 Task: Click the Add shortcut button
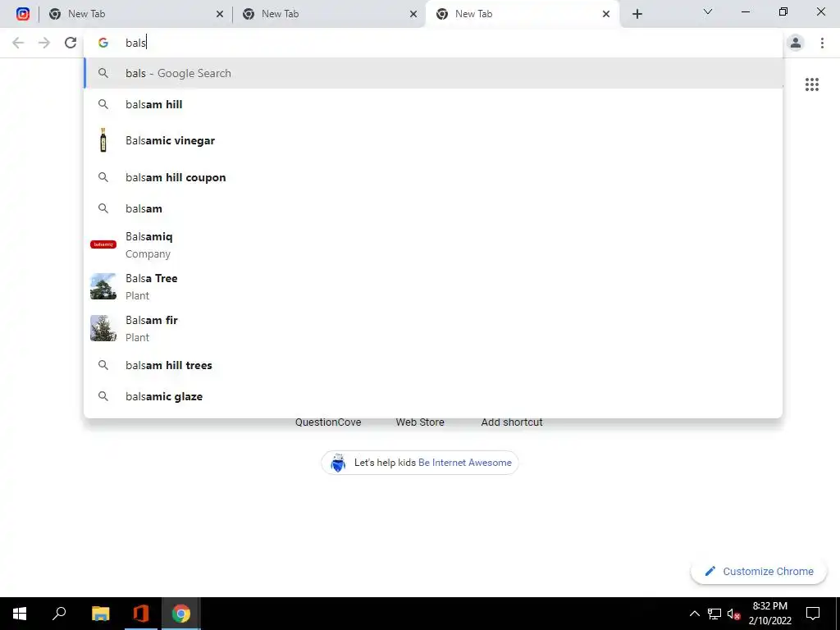click(x=512, y=422)
